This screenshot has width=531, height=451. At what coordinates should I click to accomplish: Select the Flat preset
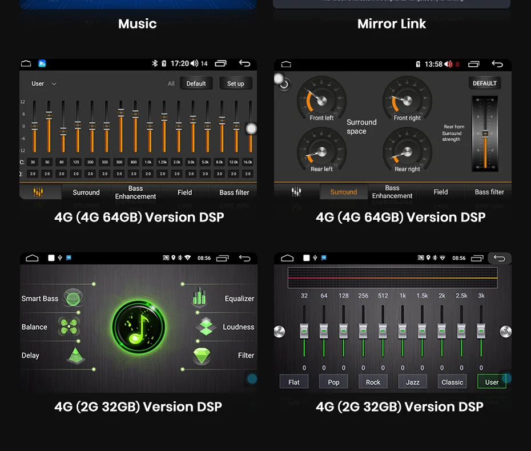294,382
